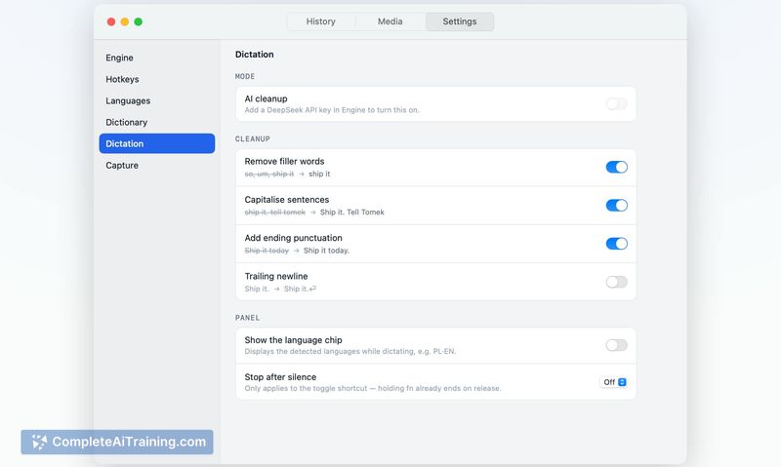Viewport: 781px width, 467px height.
Task: Open Stop after silence dropdown
Action: pyautogui.click(x=614, y=382)
